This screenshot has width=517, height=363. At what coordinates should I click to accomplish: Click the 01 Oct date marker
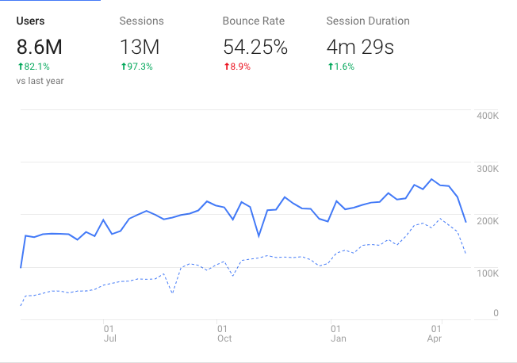click(x=224, y=333)
